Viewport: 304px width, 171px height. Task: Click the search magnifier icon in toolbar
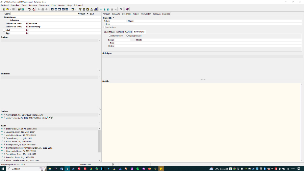point(121,9)
